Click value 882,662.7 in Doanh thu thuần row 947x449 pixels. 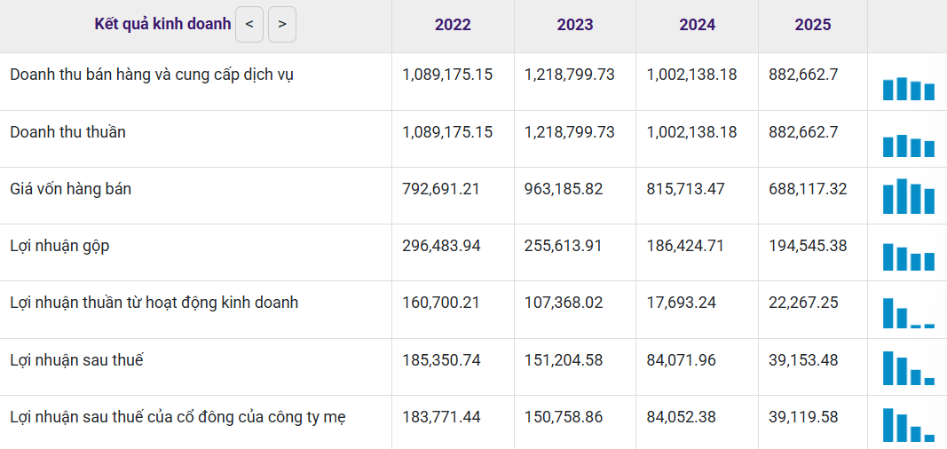pos(803,132)
